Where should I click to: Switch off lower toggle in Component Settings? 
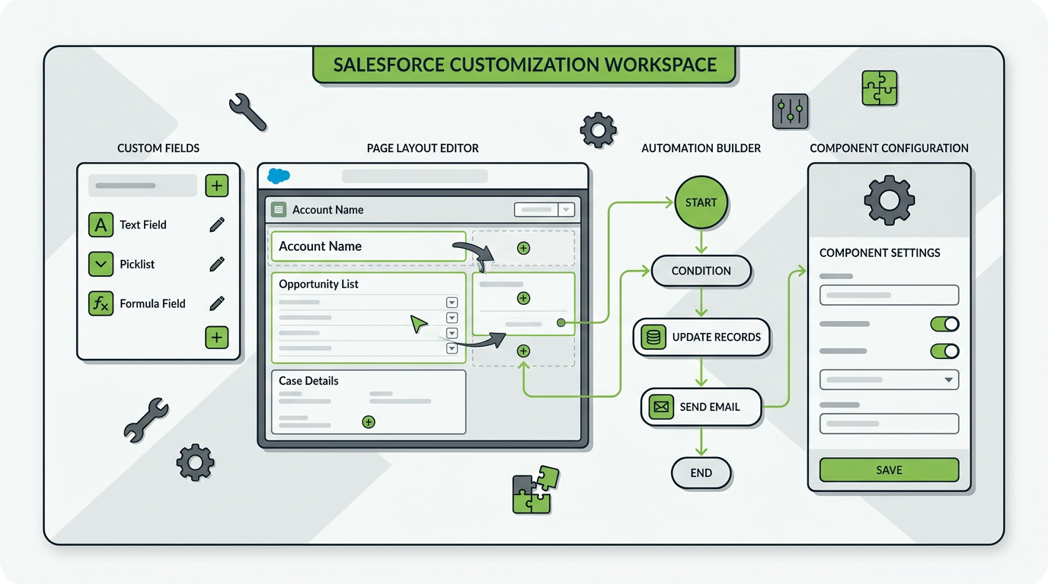tap(944, 351)
